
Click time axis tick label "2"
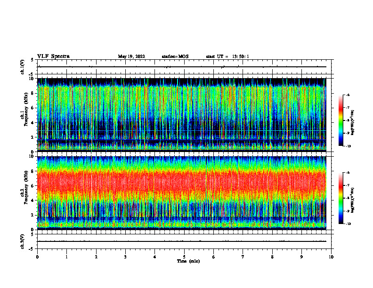coord(96,257)
